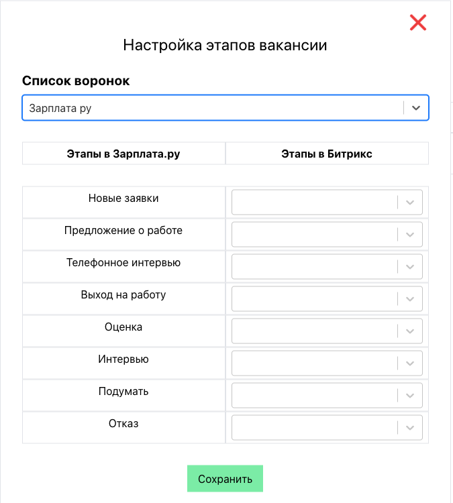The width and height of the screenshot is (453, 503).
Task: Click the 'Подумать' stage label
Action: pyautogui.click(x=123, y=392)
